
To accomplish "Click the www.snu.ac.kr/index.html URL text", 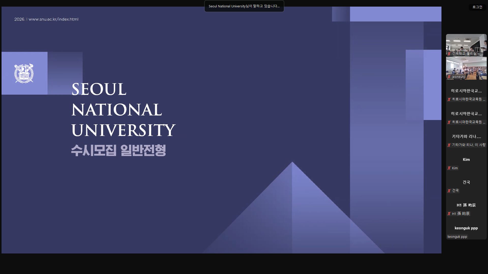I will [53, 19].
